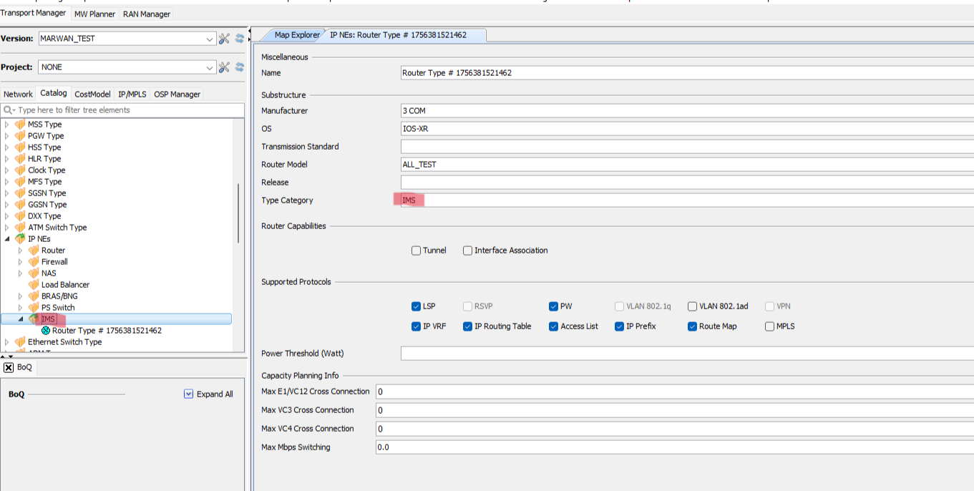The image size is (974, 491).
Task: Click the router type node icon under IMS
Action: click(46, 331)
